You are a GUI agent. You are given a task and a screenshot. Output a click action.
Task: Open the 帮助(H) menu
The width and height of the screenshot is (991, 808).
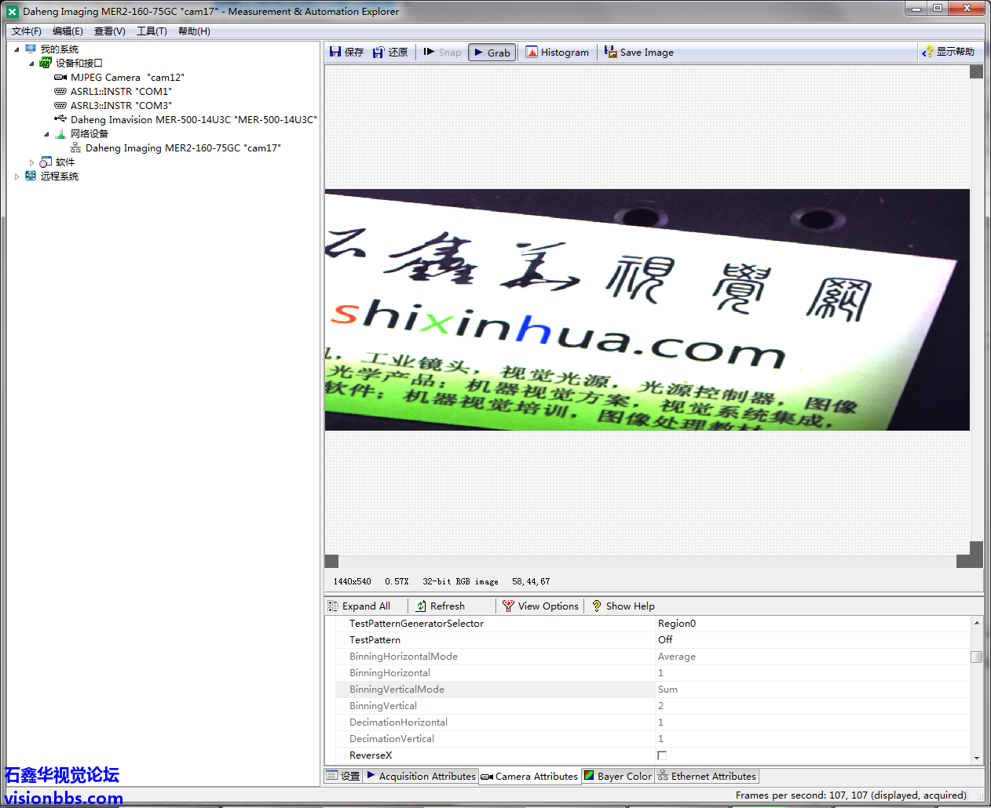click(194, 31)
